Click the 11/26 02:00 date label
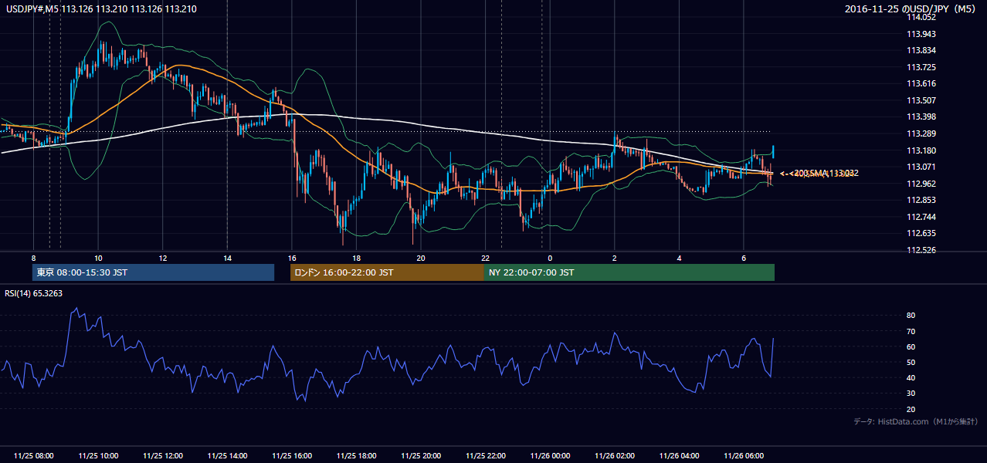The image size is (987, 463). tap(615, 456)
